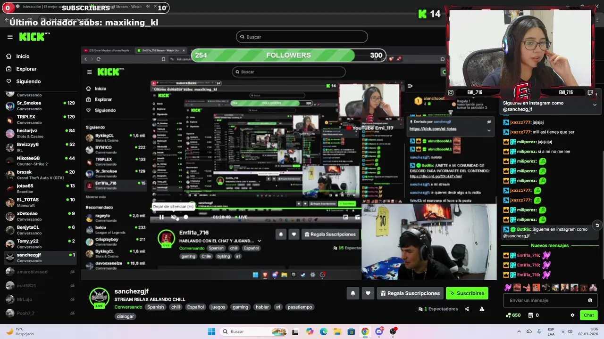Click the green Kick logo in the header
Viewport: 604px width, 339px height.
click(x=34, y=37)
